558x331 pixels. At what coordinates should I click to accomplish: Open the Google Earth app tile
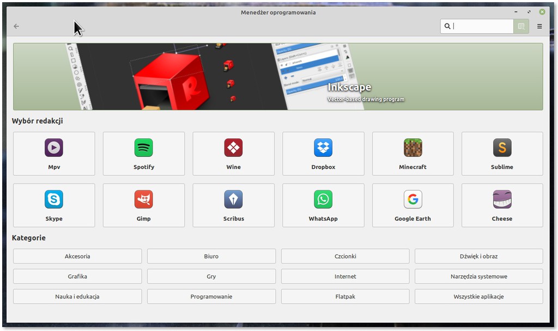coord(413,205)
